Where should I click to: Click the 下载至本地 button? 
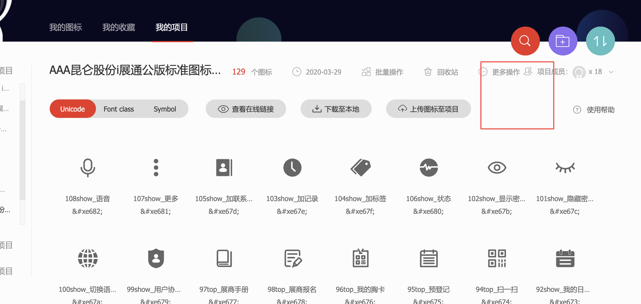coord(336,109)
